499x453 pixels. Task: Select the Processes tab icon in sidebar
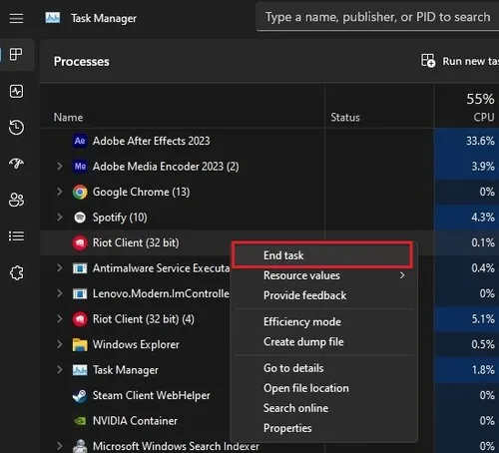pos(16,54)
